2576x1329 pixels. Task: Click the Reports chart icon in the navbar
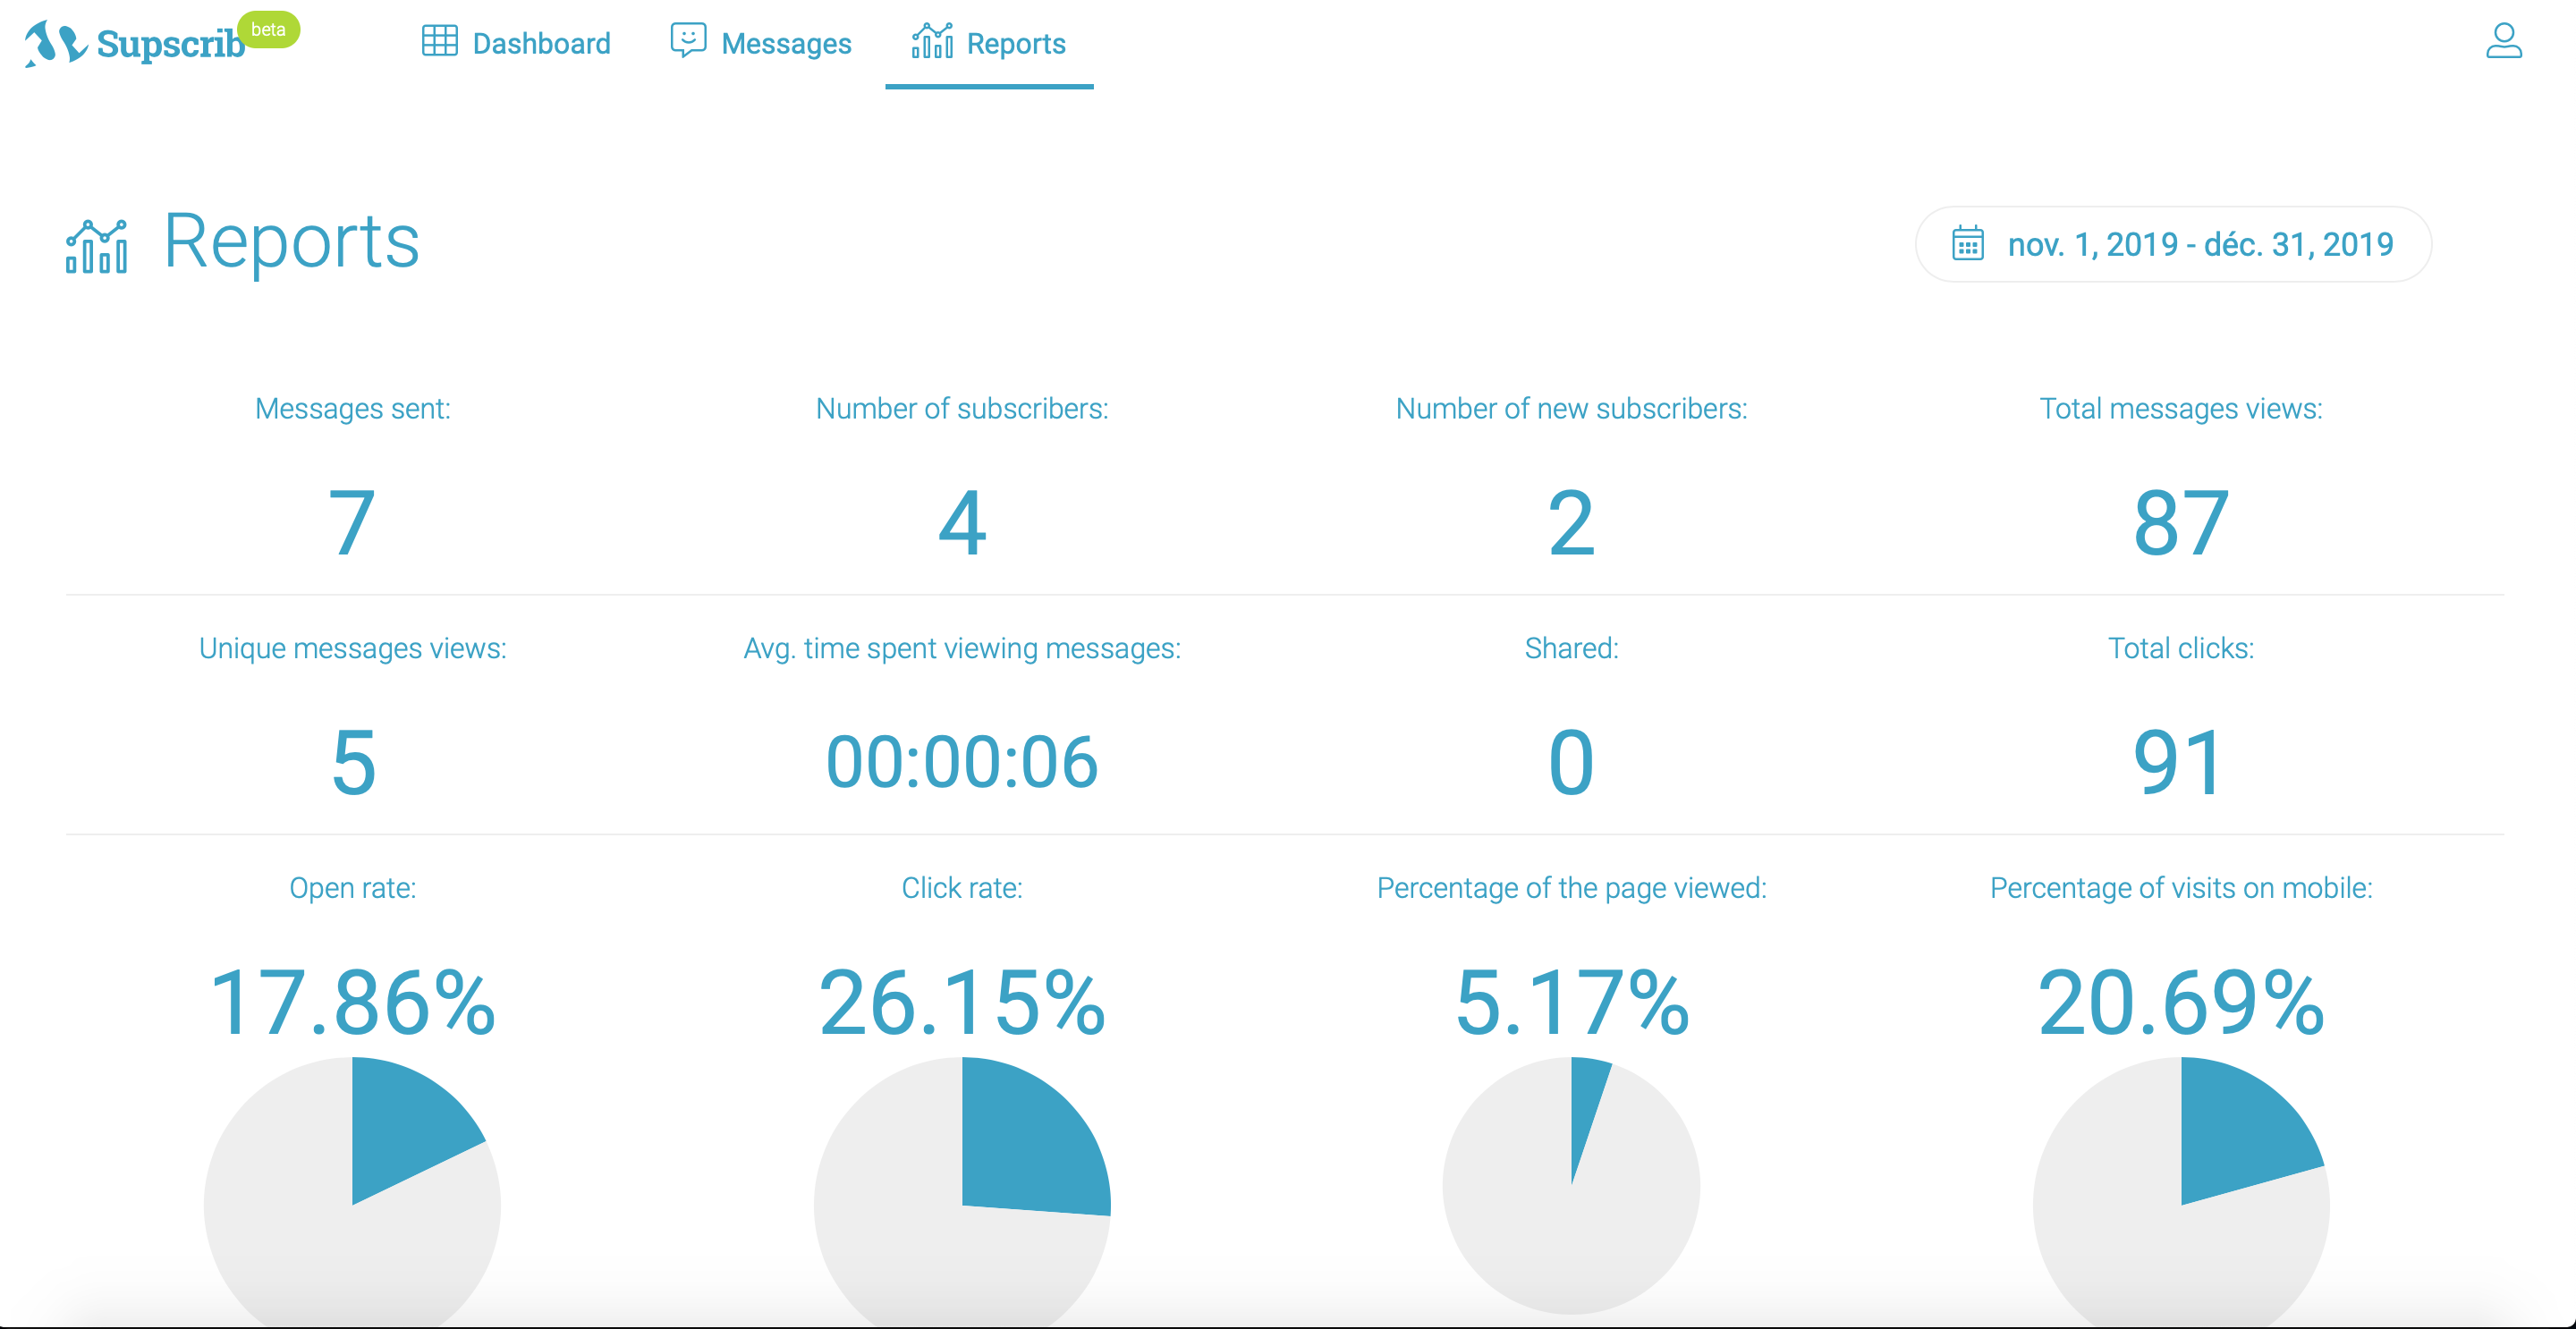932,42
